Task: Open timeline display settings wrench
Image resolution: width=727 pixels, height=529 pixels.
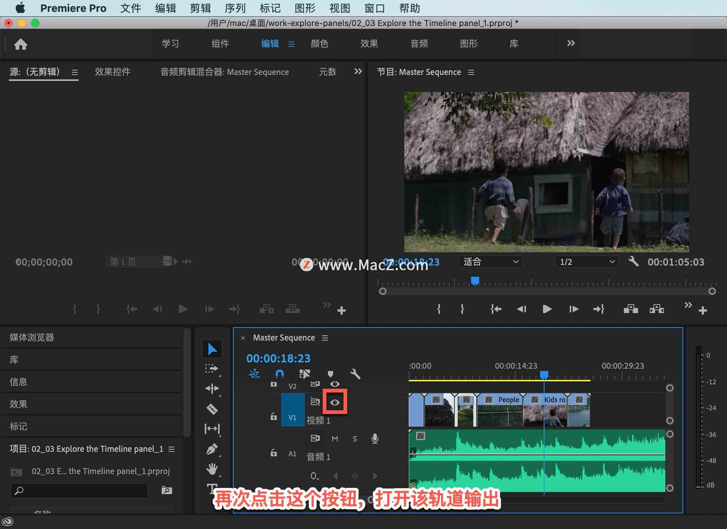Action: (x=355, y=374)
